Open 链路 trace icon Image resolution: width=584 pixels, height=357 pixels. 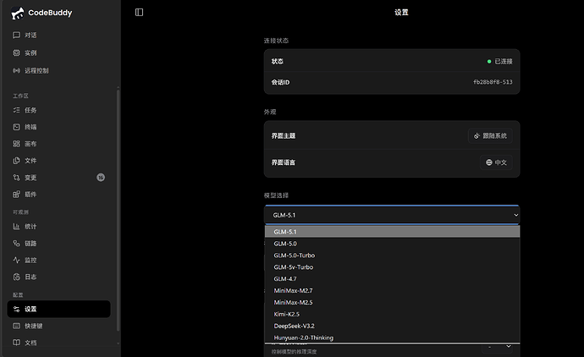click(x=16, y=244)
